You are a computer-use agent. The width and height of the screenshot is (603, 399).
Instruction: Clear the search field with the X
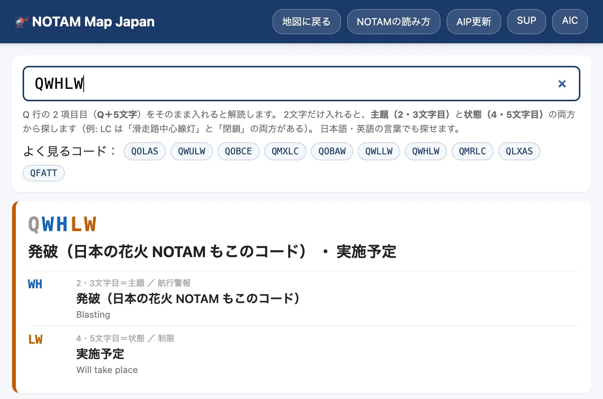562,84
